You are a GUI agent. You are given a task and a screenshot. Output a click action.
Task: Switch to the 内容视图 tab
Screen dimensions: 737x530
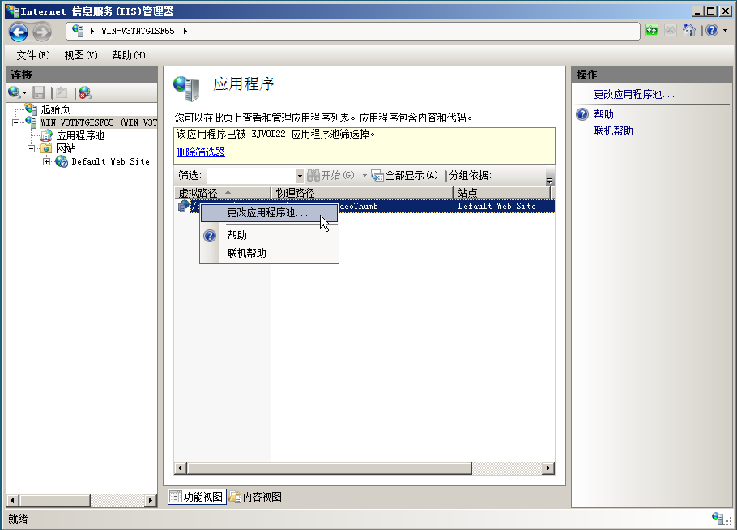coord(256,497)
